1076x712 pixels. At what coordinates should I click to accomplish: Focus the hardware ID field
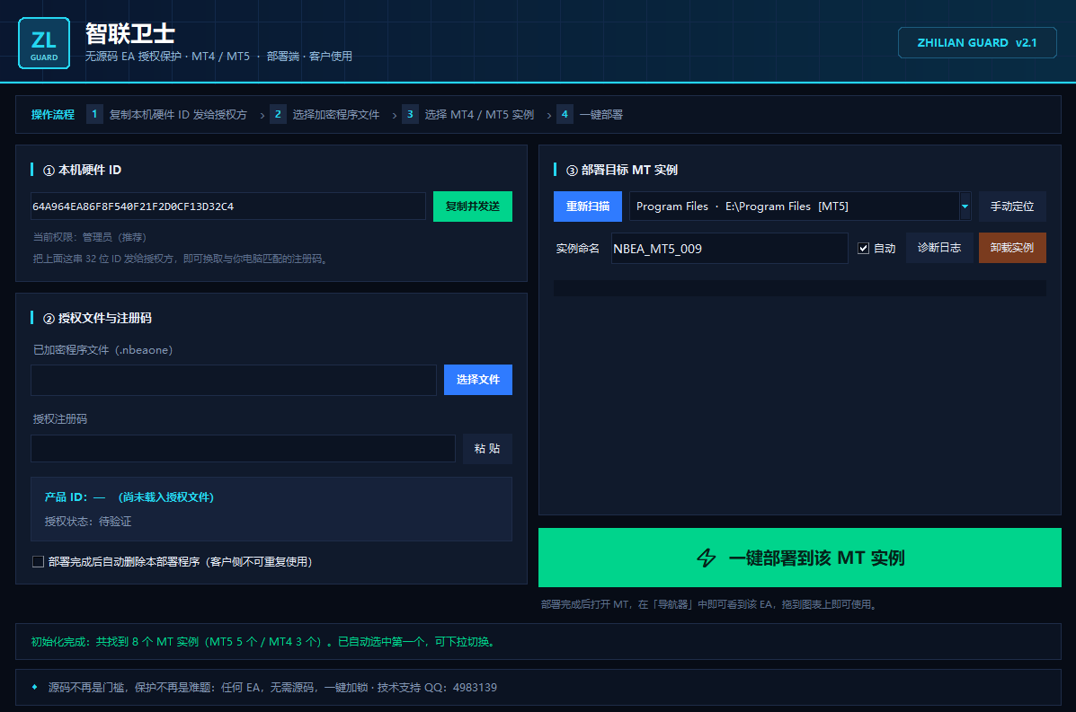tap(228, 207)
